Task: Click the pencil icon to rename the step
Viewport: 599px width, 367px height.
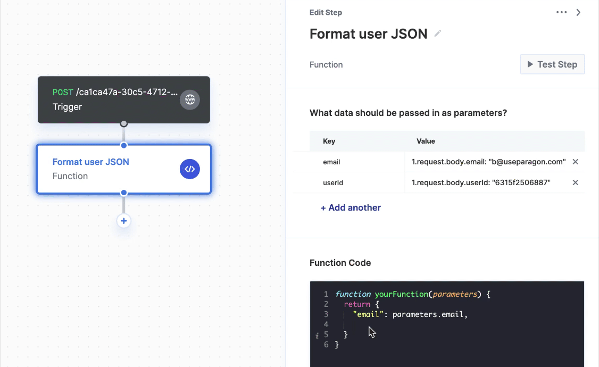Action: (x=438, y=34)
